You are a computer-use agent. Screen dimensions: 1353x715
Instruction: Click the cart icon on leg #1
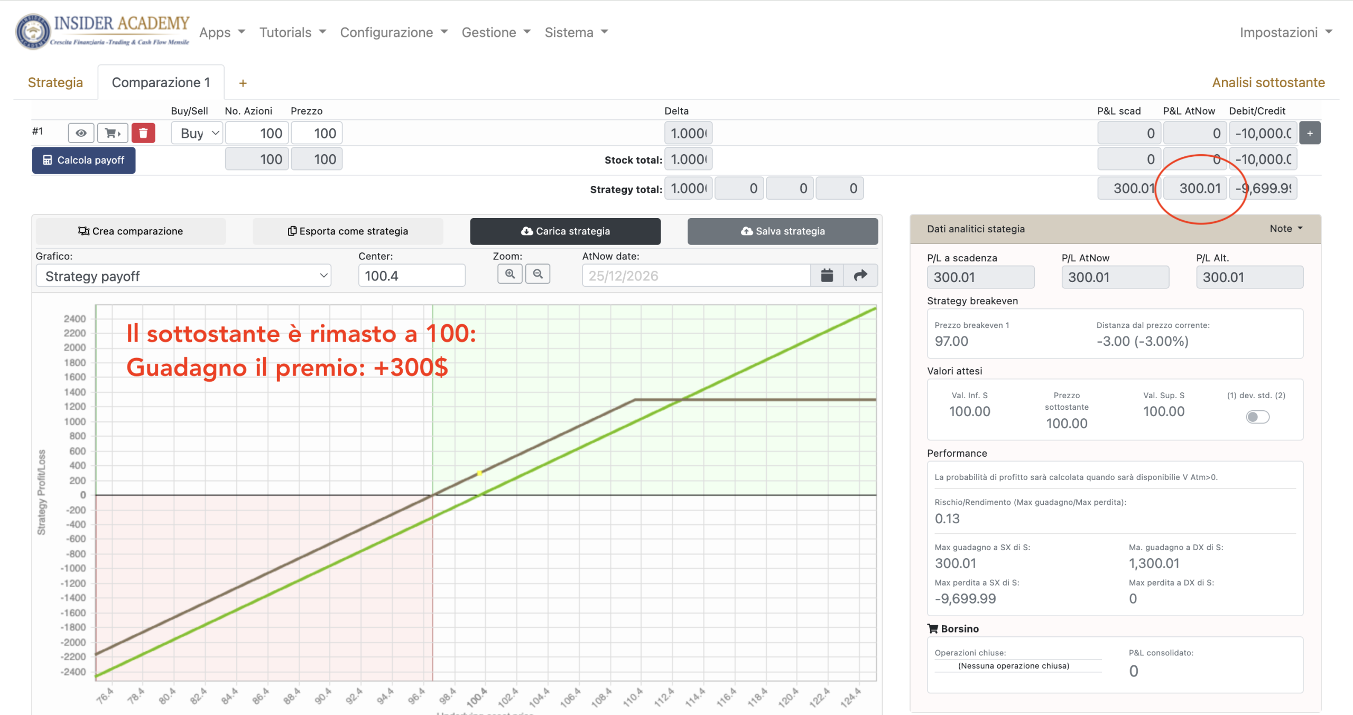(113, 133)
